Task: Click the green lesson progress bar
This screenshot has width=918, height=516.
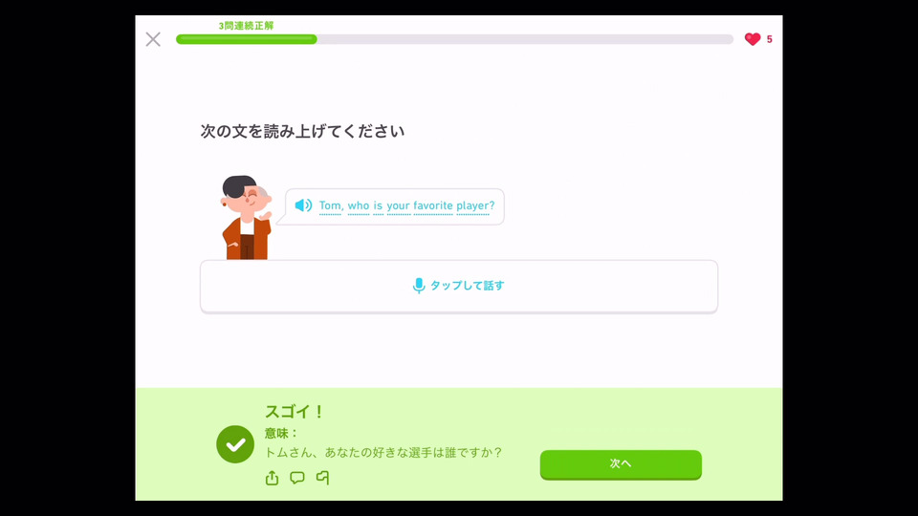Action: [x=454, y=39]
